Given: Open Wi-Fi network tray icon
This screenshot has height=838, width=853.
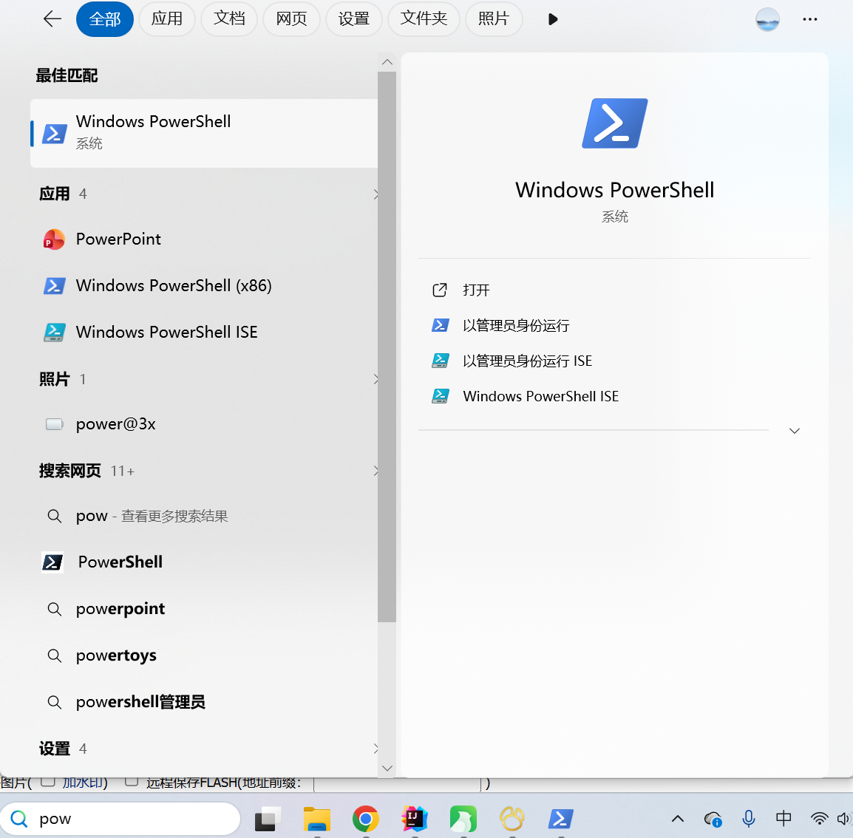Looking at the screenshot, I should pyautogui.click(x=819, y=819).
